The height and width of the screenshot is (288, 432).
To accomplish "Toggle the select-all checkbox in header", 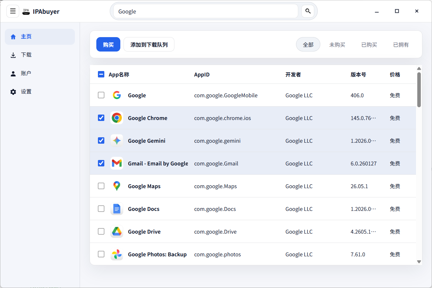I will point(101,75).
